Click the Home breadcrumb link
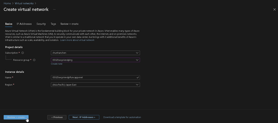Image resolution: width=278 pixels, height=123 pixels. [7, 3]
